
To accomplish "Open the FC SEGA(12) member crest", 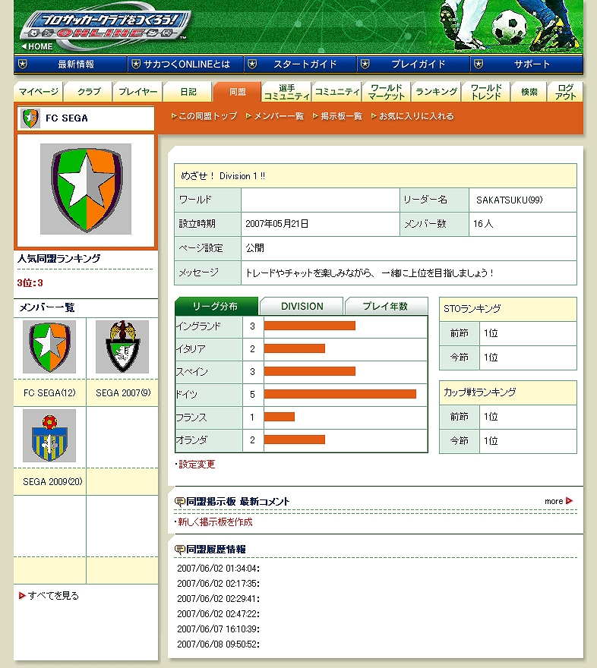I will (49, 347).
